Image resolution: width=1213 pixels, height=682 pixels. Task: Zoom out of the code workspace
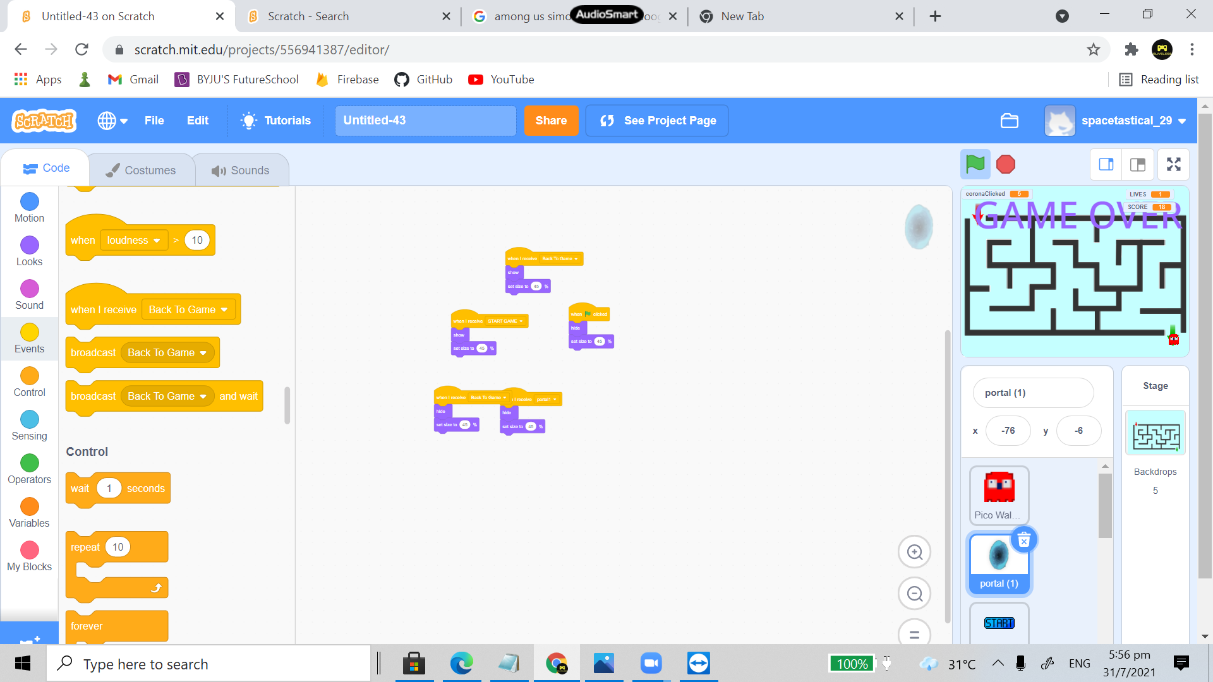[x=914, y=594]
